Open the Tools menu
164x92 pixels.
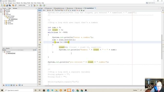coord(35,3)
